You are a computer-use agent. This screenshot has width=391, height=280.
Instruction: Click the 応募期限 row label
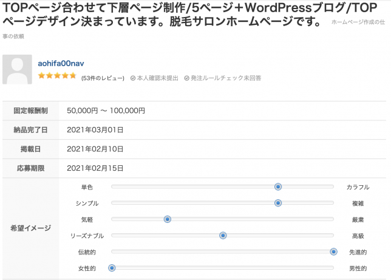click(x=31, y=168)
